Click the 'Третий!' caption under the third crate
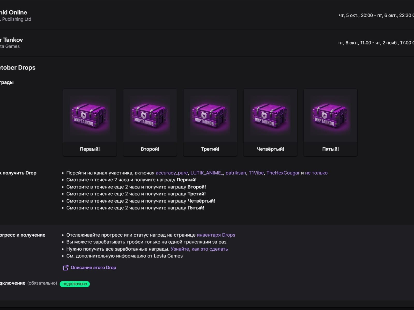 point(210,149)
